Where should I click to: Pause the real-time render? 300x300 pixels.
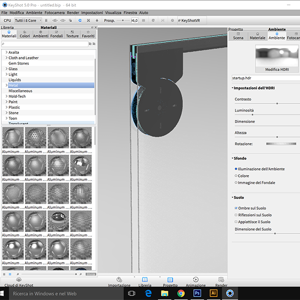pos(46,20)
